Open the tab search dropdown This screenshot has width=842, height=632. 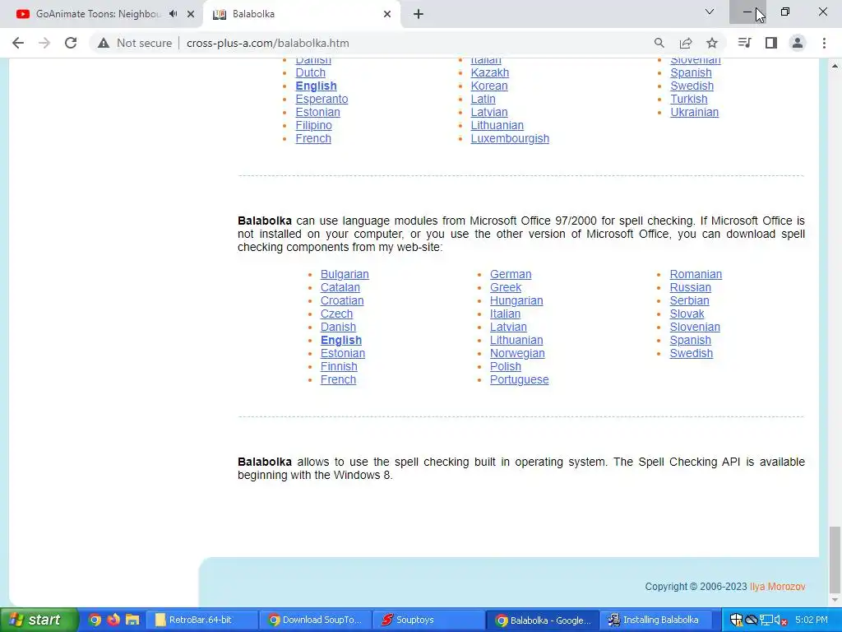tap(710, 12)
